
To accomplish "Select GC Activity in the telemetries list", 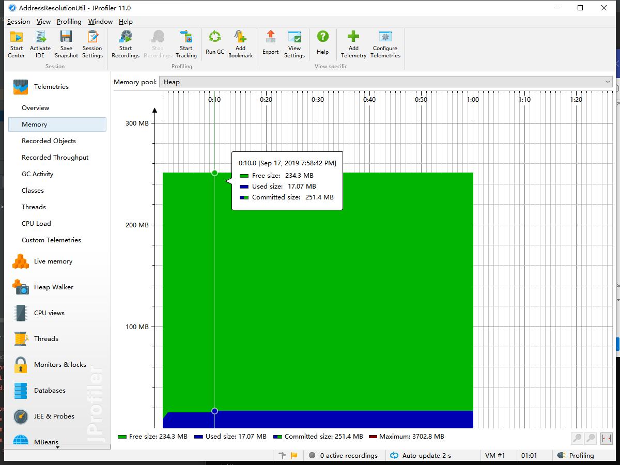I will [x=37, y=174].
